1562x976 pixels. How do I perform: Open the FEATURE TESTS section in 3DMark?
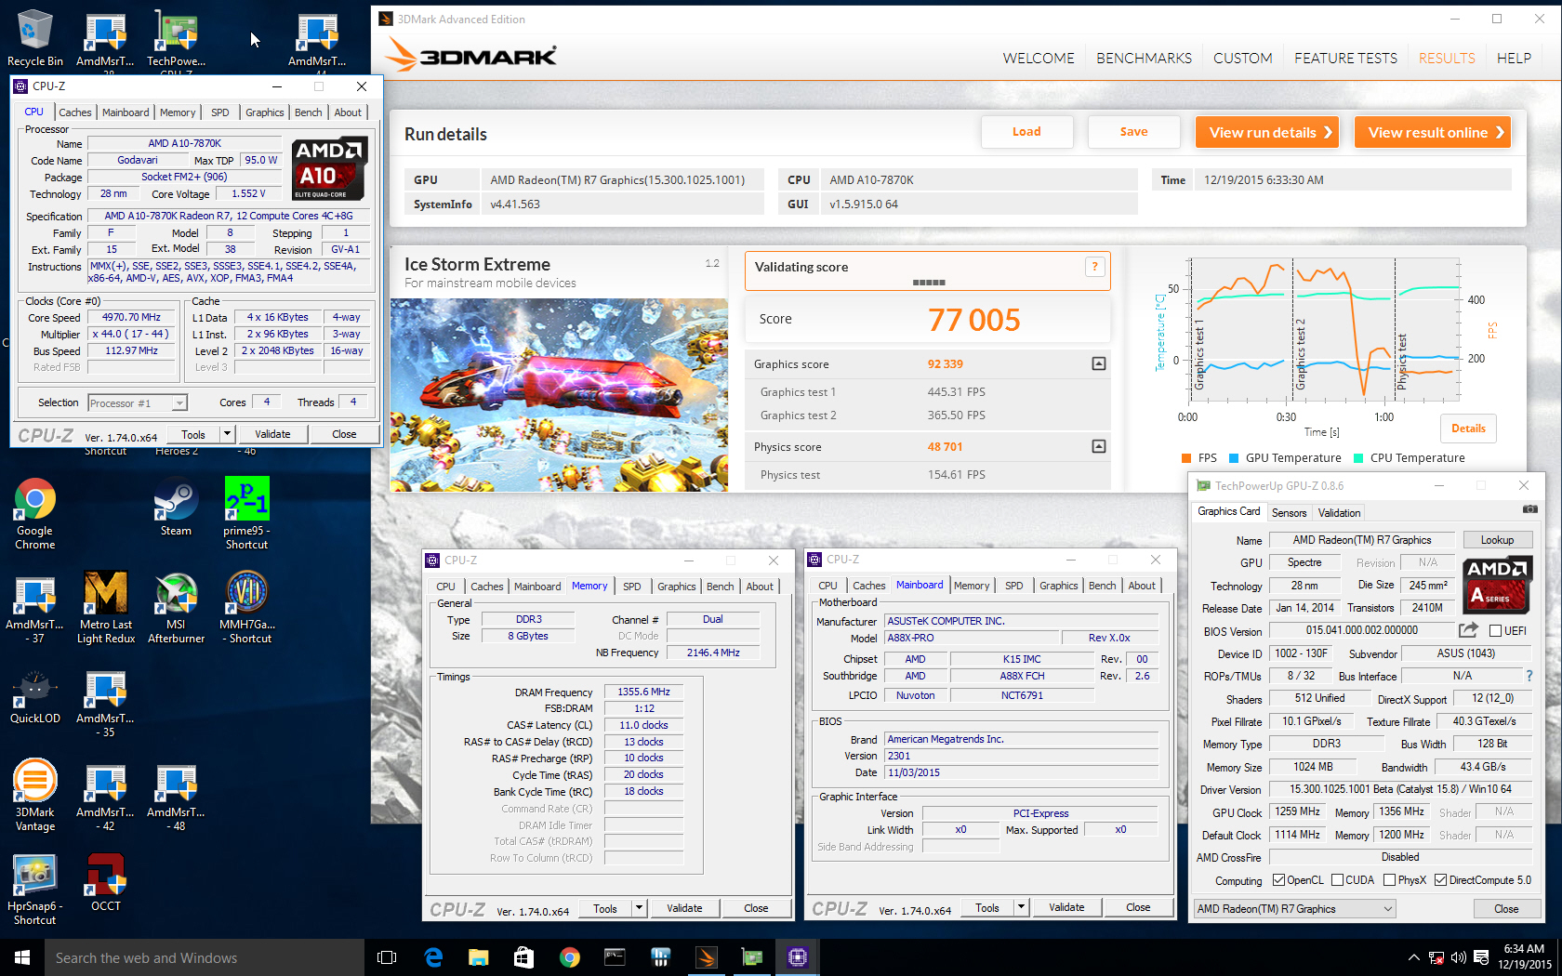coord(1345,58)
